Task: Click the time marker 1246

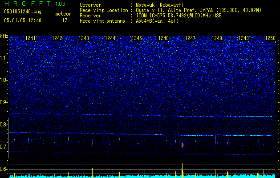Action: coord(163,38)
